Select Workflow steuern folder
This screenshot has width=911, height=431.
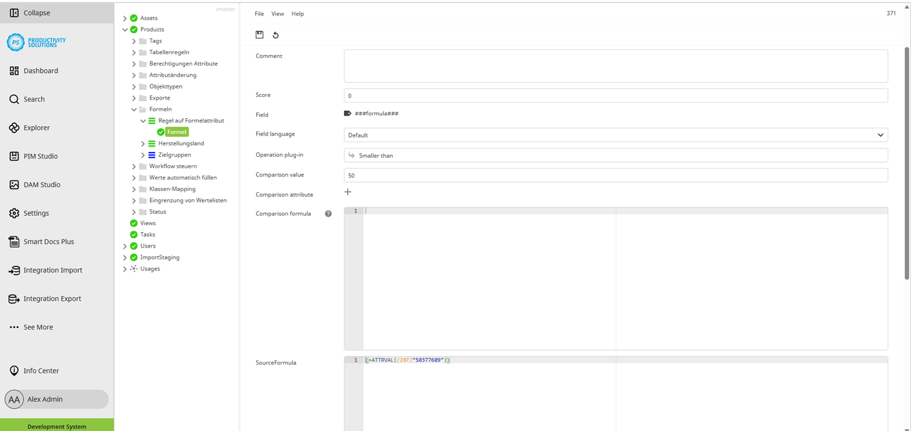pos(173,166)
